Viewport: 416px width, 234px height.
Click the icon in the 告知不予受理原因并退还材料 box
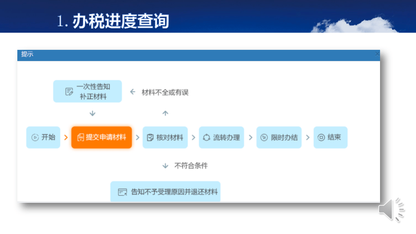pyautogui.click(x=123, y=192)
